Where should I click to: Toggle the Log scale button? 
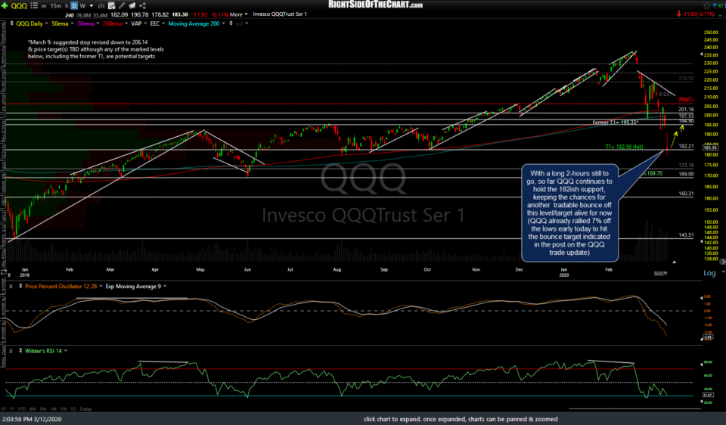tap(710, 273)
